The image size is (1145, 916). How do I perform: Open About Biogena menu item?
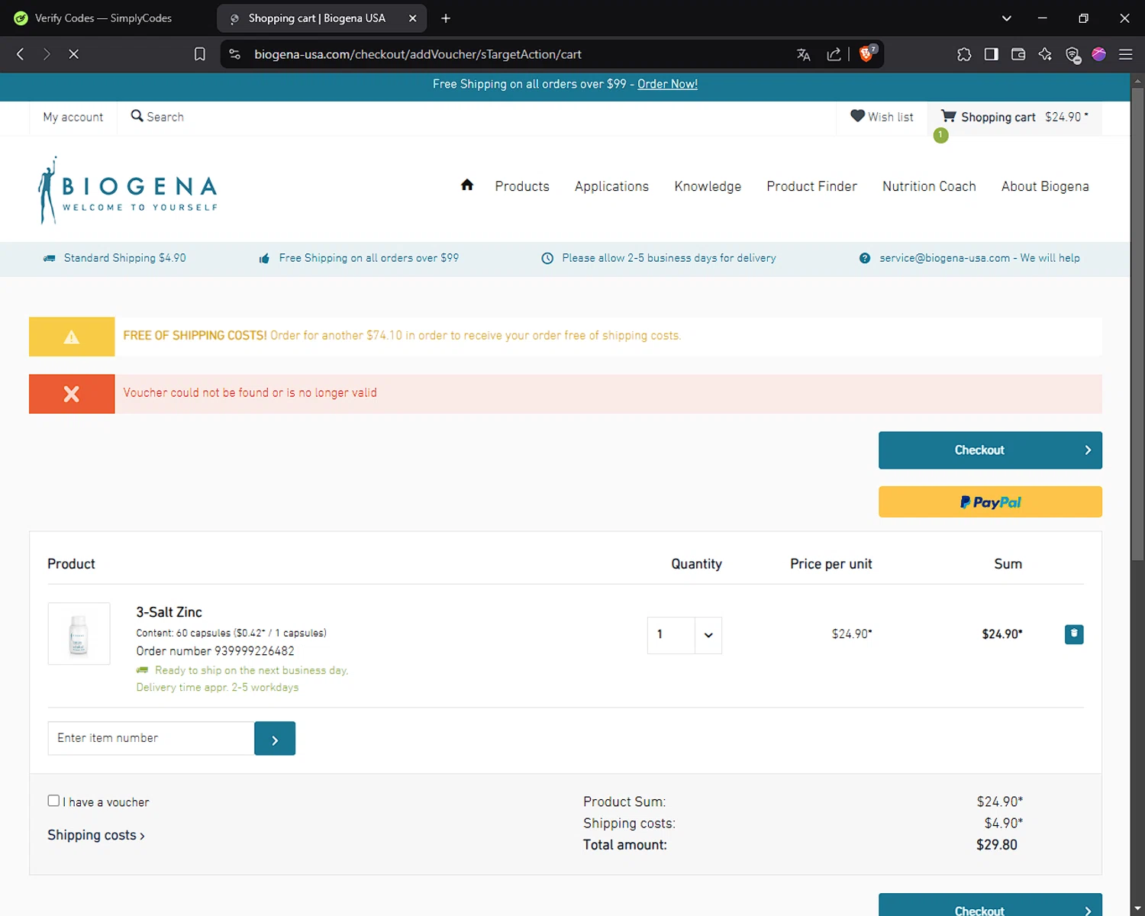coord(1045,186)
